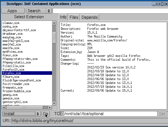Click www.mozilla.com/firefox/ original-site text
The height and width of the screenshot is (127, 168).
(107, 40)
